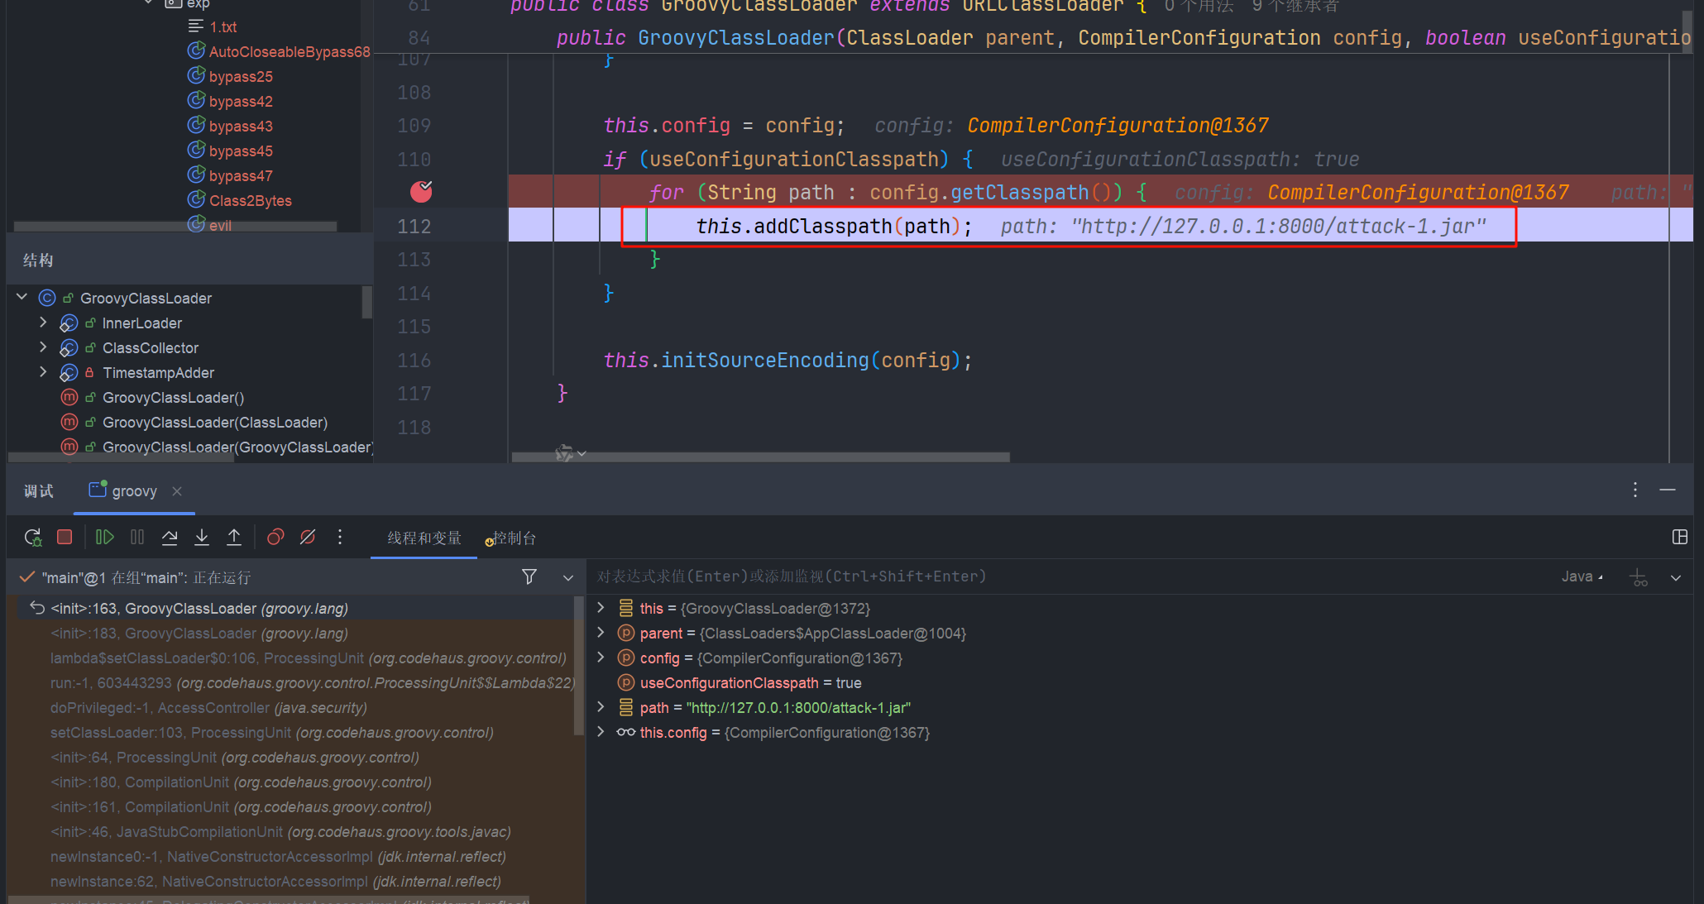Open the Java language dropdown in evaluator

1582,576
